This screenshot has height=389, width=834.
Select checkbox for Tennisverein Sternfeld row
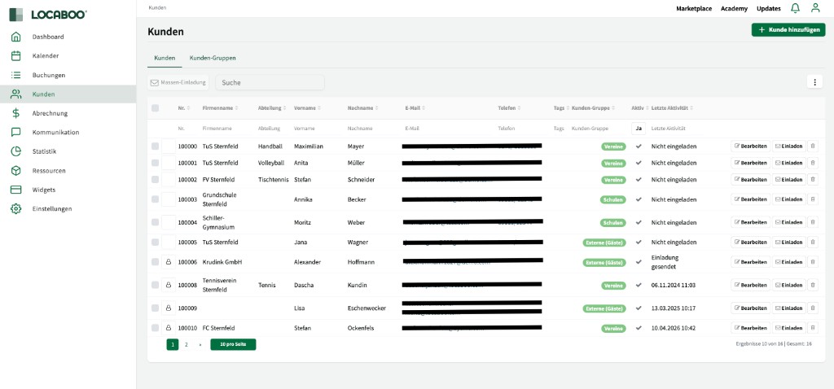click(x=156, y=285)
